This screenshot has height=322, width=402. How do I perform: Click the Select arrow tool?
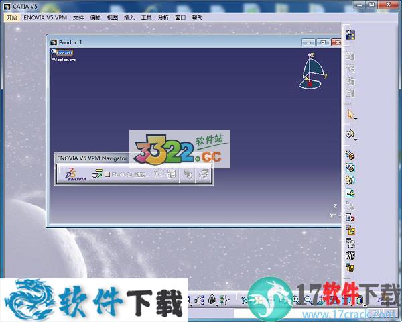[350, 114]
